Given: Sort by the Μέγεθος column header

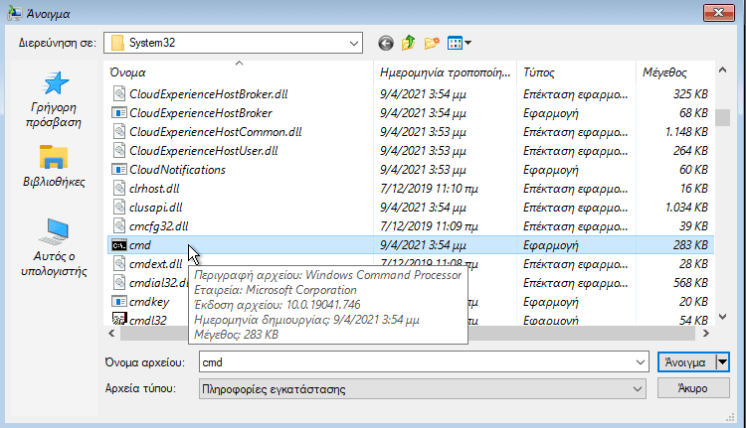Looking at the screenshot, I should 666,72.
